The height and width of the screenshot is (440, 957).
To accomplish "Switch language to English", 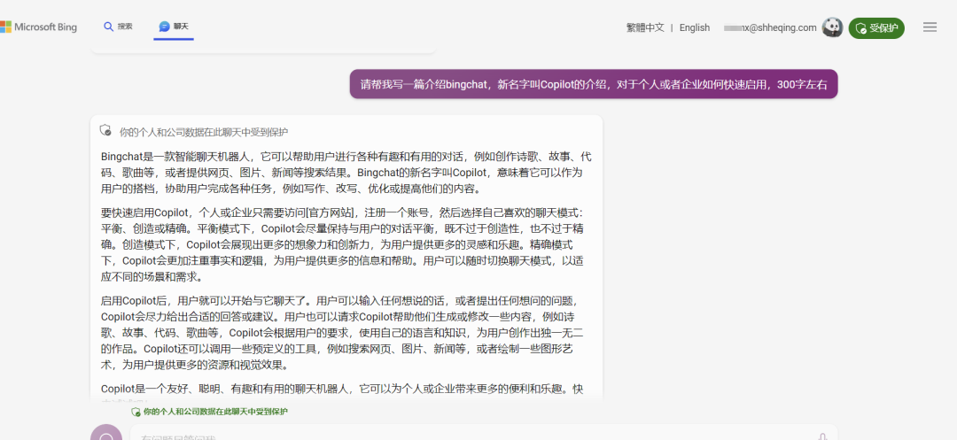I will pyautogui.click(x=695, y=27).
